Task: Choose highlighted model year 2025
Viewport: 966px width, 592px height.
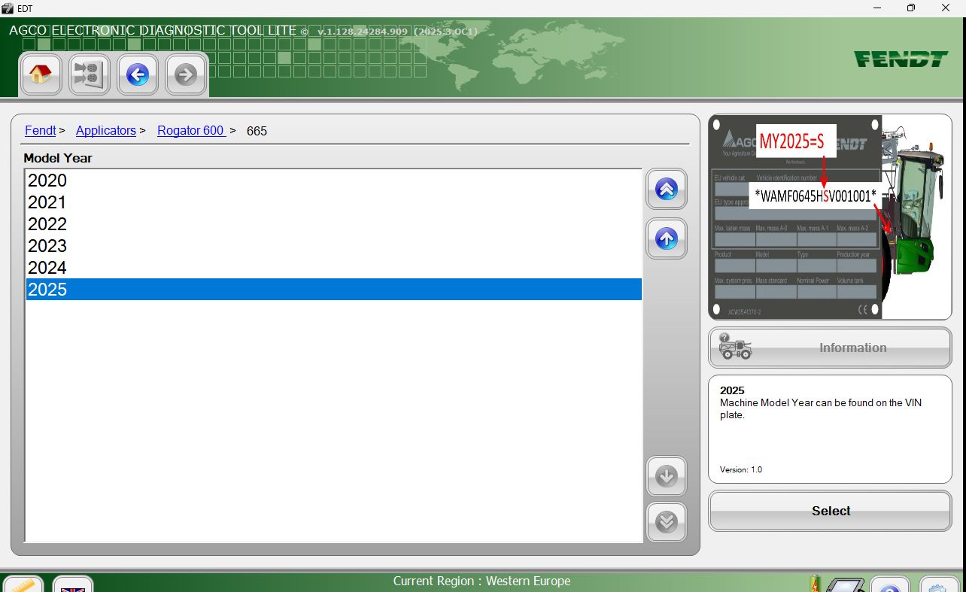Action: 334,290
